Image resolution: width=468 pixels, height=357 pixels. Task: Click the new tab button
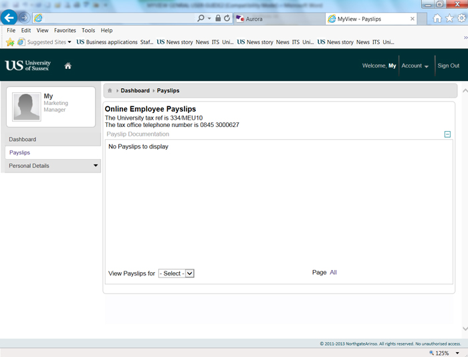(422, 19)
